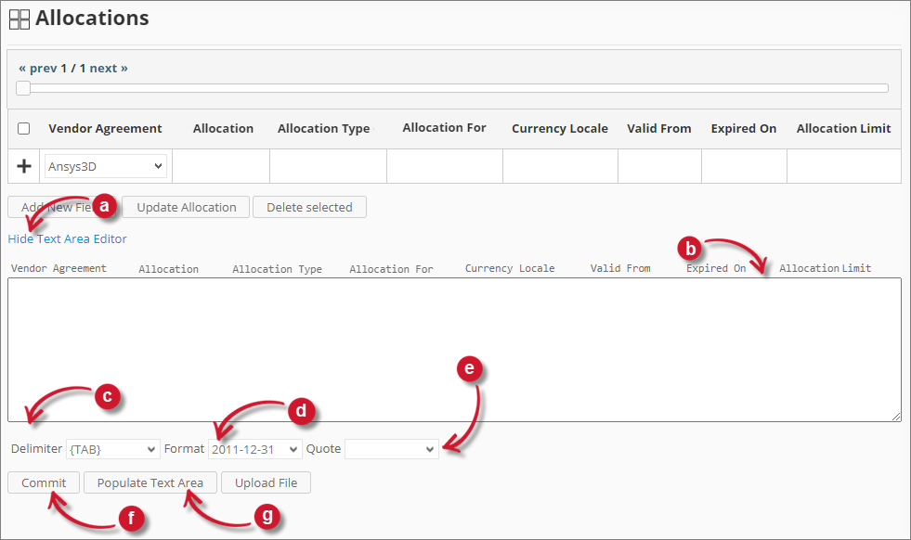
Task: Click the Populate Text Area button
Action: (150, 482)
